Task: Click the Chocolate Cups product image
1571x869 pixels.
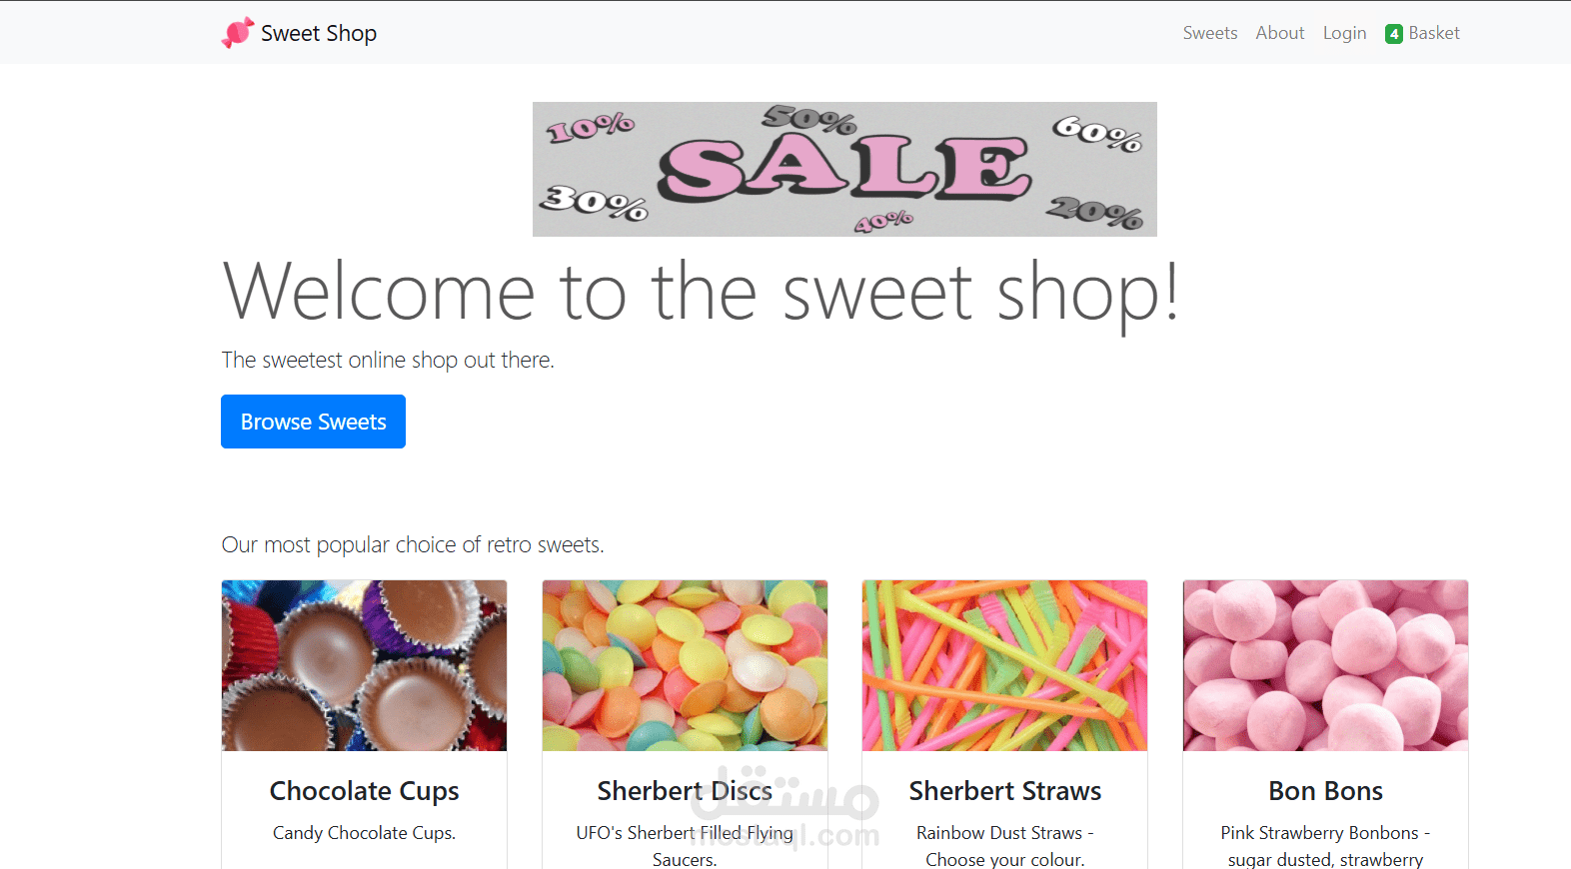Action: pos(364,664)
